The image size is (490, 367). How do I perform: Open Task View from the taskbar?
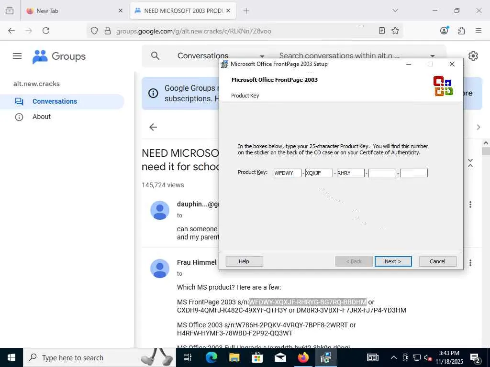point(188,357)
